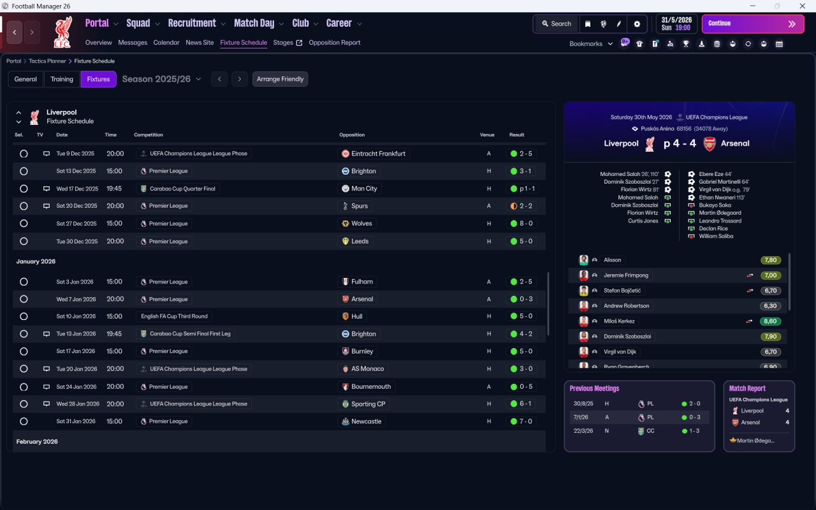Open the Calendar sub-tab
The height and width of the screenshot is (510, 816).
coord(166,43)
